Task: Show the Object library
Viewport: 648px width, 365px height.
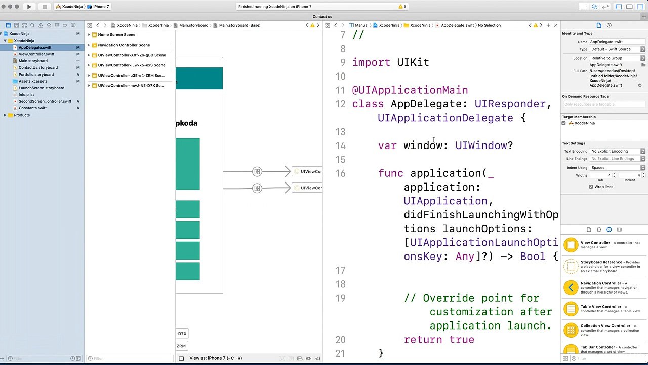Action: (609, 230)
